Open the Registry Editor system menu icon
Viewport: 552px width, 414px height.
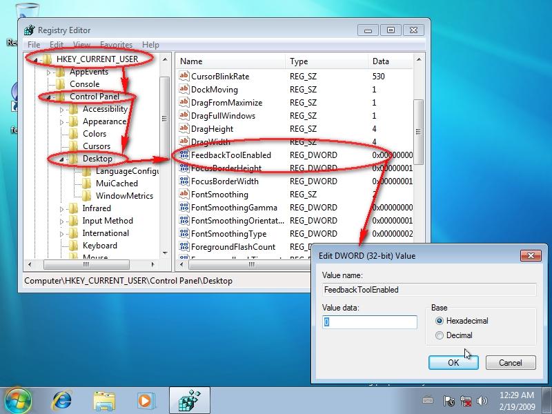click(29, 30)
